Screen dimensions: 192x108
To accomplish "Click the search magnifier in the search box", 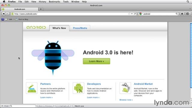I will click(177, 14).
